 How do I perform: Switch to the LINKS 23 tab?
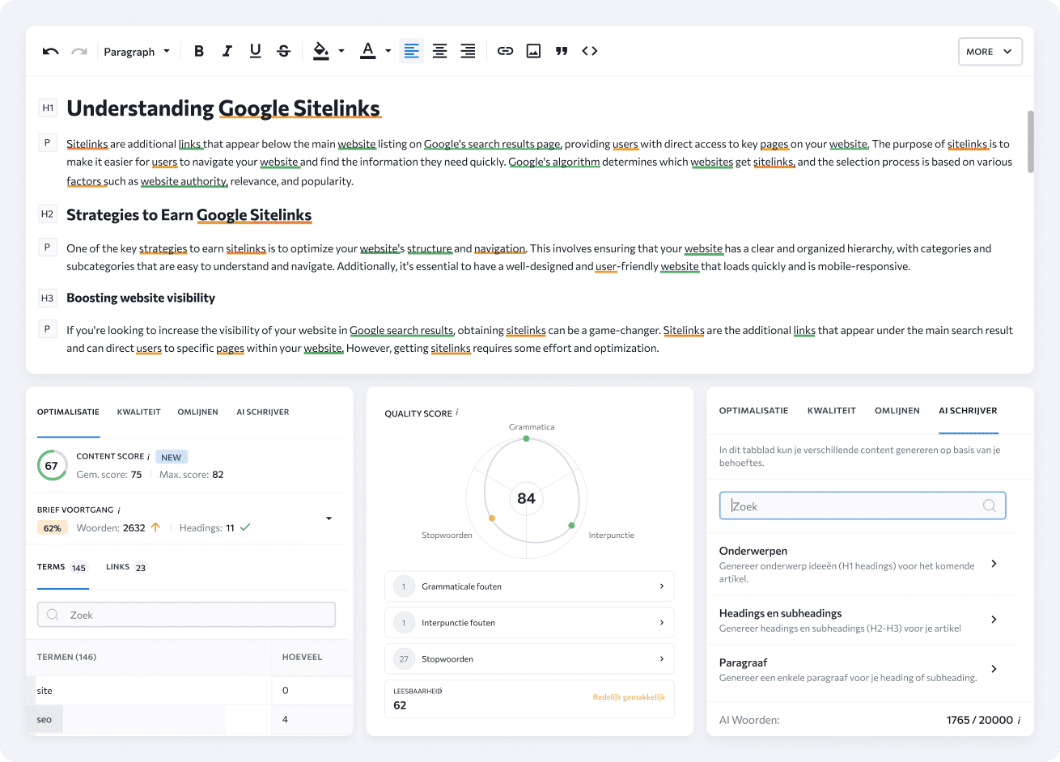126,567
